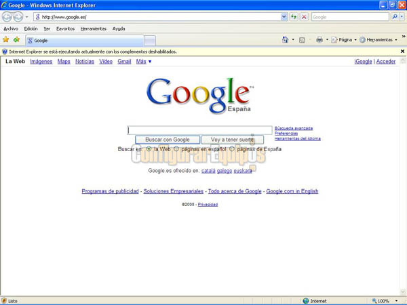This screenshot has height=305, width=407.
Task: Click the add-ons disabled information bar
Action: pos(200,52)
